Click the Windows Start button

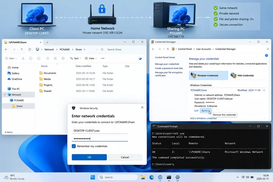[x=92, y=177]
